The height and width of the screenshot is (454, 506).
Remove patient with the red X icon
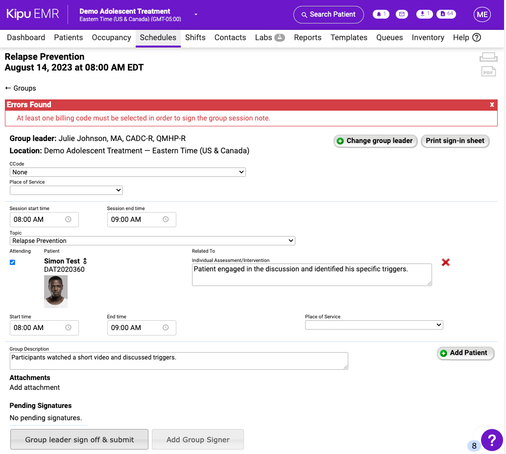coord(445,263)
